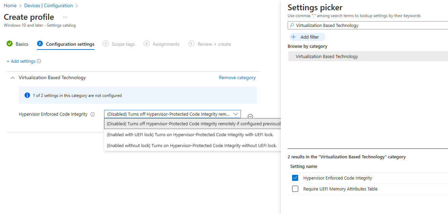The image size is (448, 214).
Task: Switch to the Scope tags tab
Action: 123,44
